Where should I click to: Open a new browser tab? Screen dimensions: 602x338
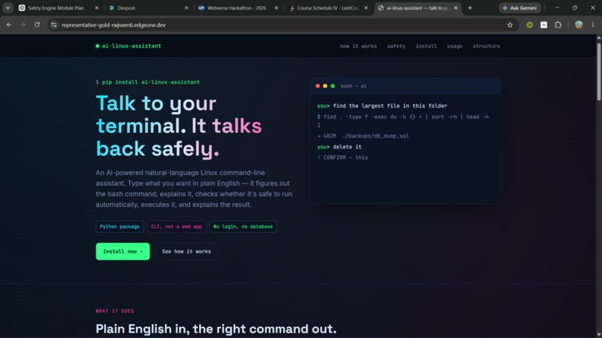[470, 7]
